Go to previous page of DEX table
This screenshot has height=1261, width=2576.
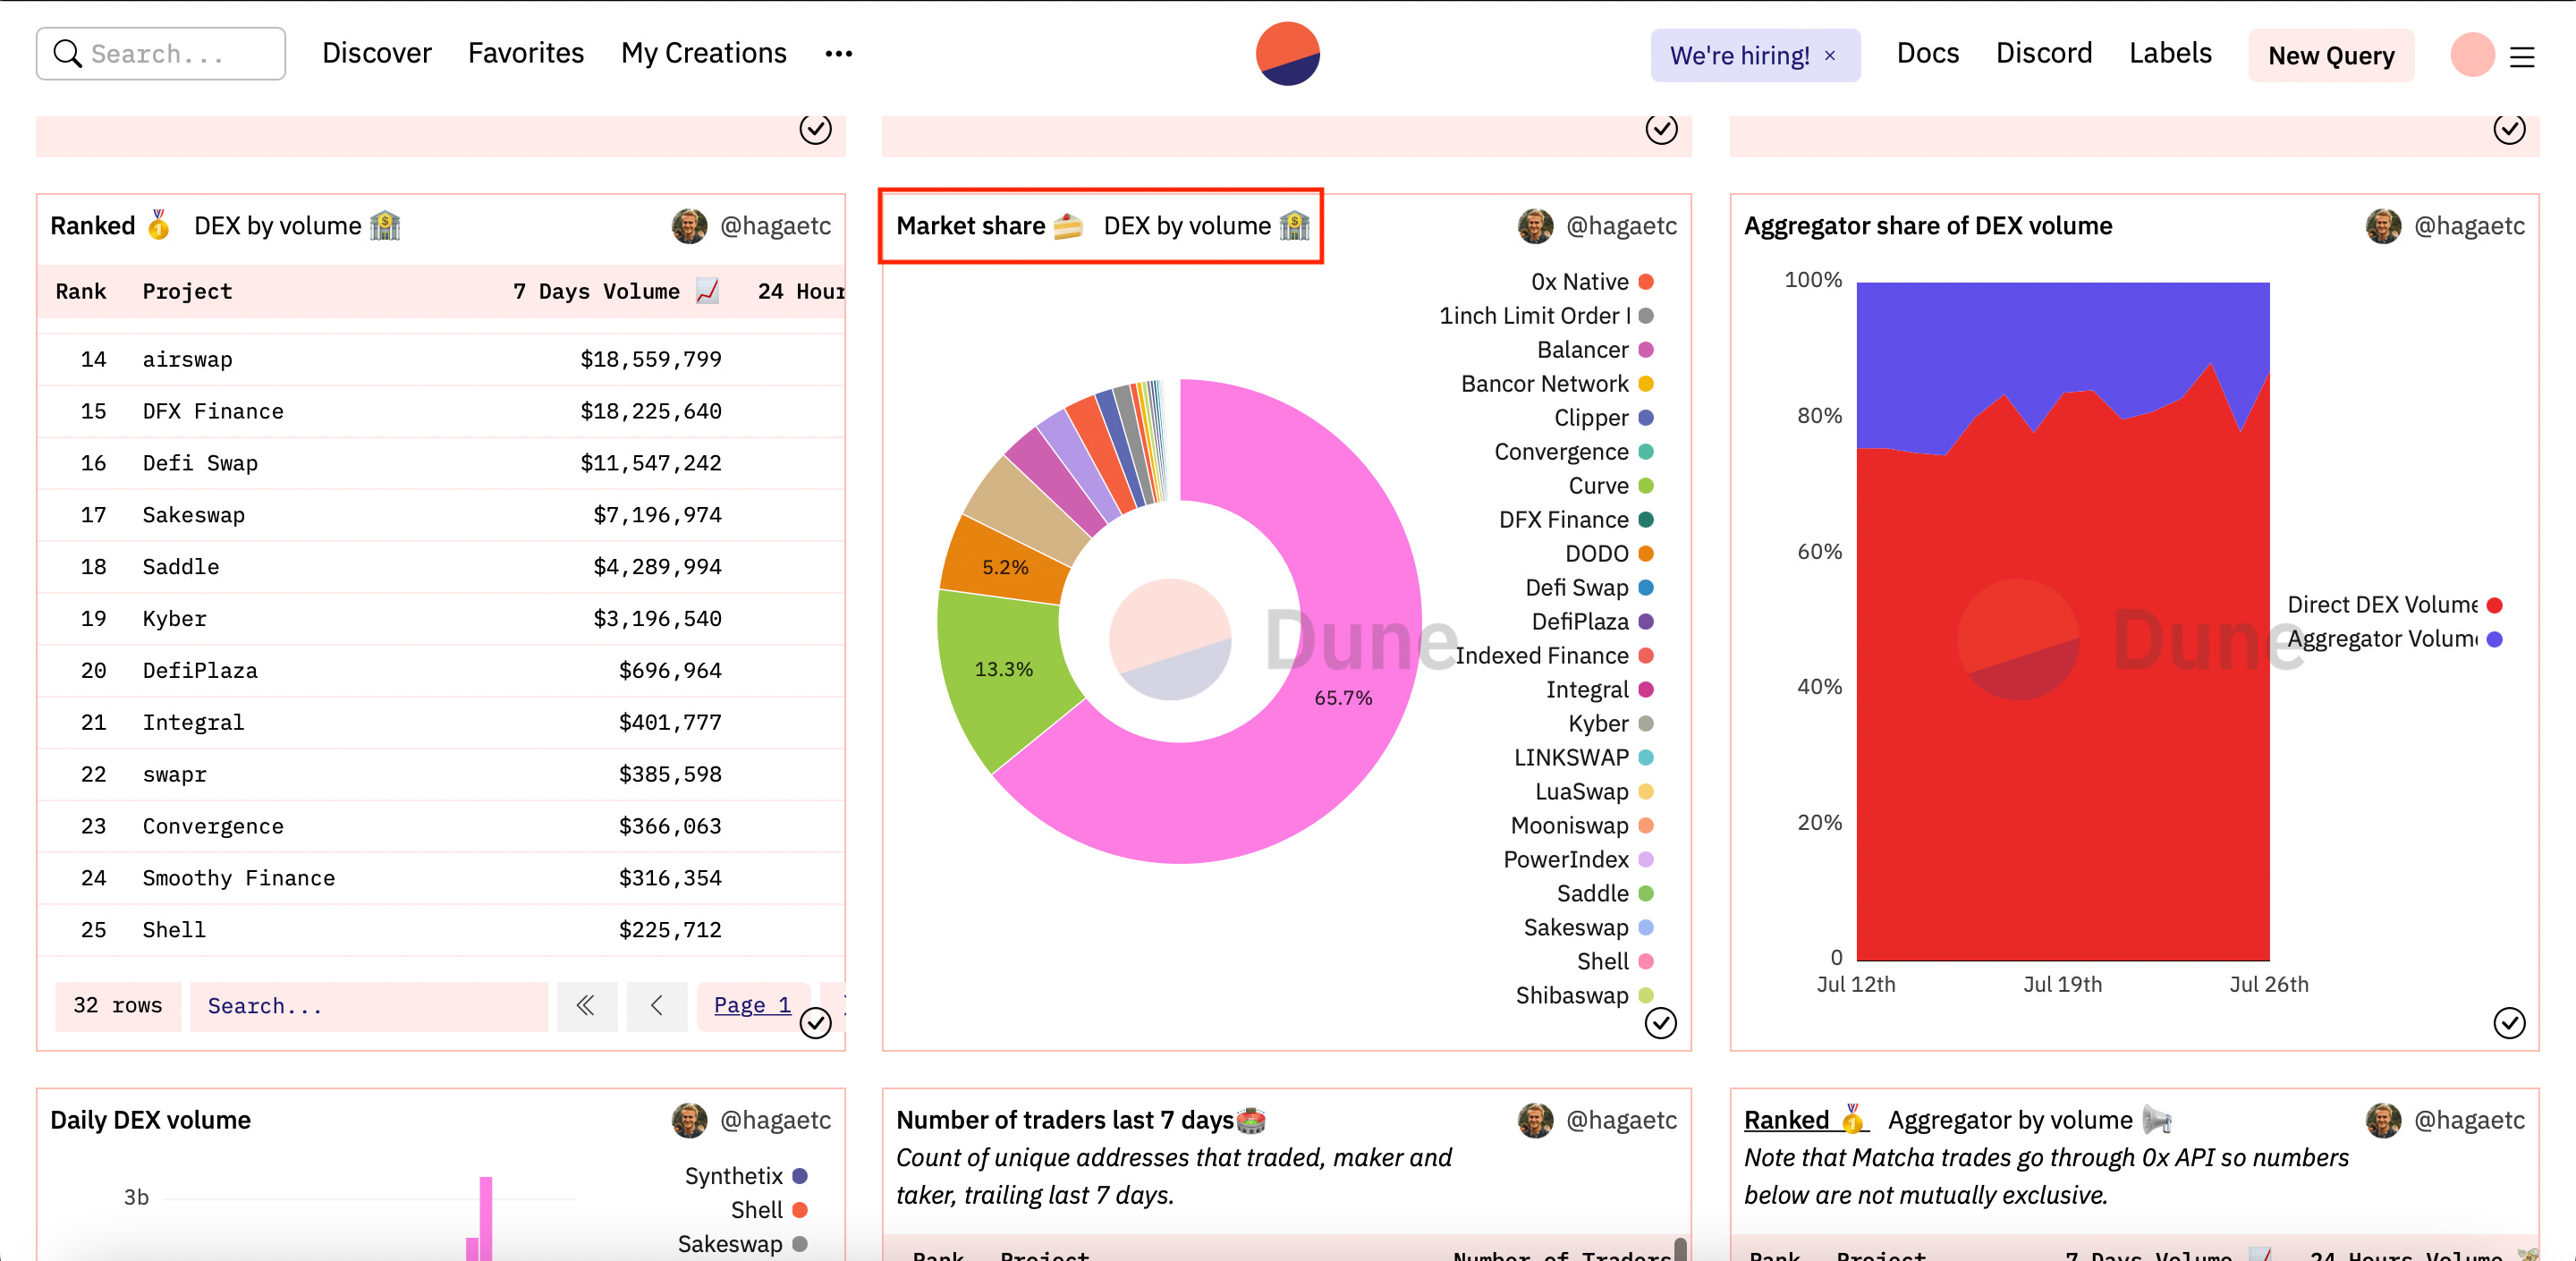coord(656,1005)
